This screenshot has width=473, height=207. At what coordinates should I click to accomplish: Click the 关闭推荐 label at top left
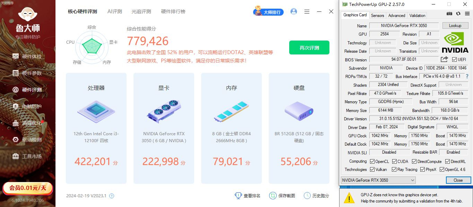click(x=7, y=2)
